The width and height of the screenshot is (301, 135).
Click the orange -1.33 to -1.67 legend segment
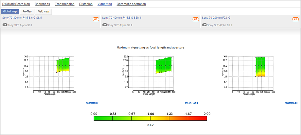179,119
